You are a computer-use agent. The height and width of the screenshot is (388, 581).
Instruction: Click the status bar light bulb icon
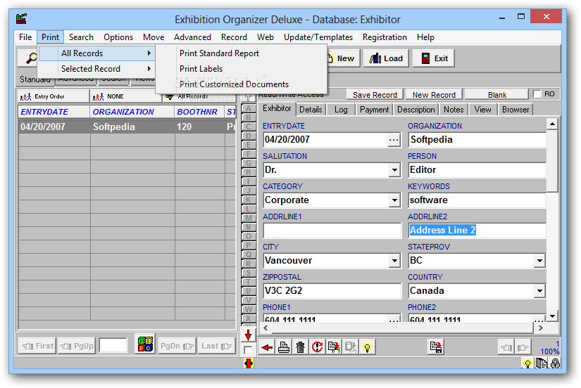[x=527, y=363]
